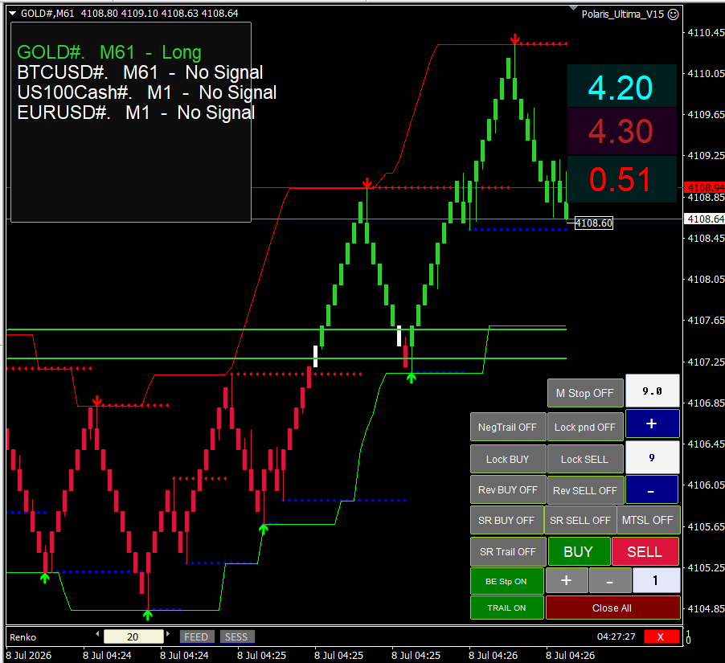The height and width of the screenshot is (663, 725).
Task: Expand the chart shift triangle at top
Action: (x=573, y=8)
